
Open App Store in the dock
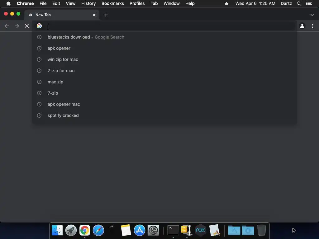[139, 230]
